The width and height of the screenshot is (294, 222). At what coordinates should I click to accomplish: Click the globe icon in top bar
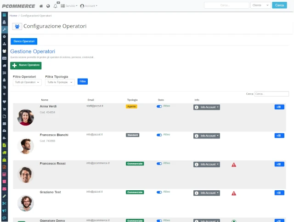(48, 6)
